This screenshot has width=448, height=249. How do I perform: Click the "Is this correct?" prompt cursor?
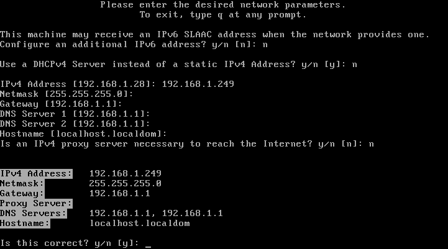[x=148, y=243]
